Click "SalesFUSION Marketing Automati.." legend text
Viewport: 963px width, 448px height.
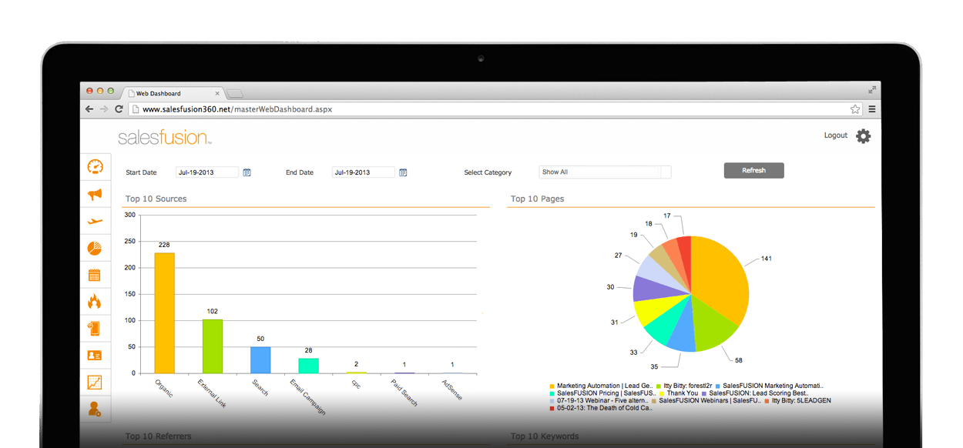click(x=773, y=386)
